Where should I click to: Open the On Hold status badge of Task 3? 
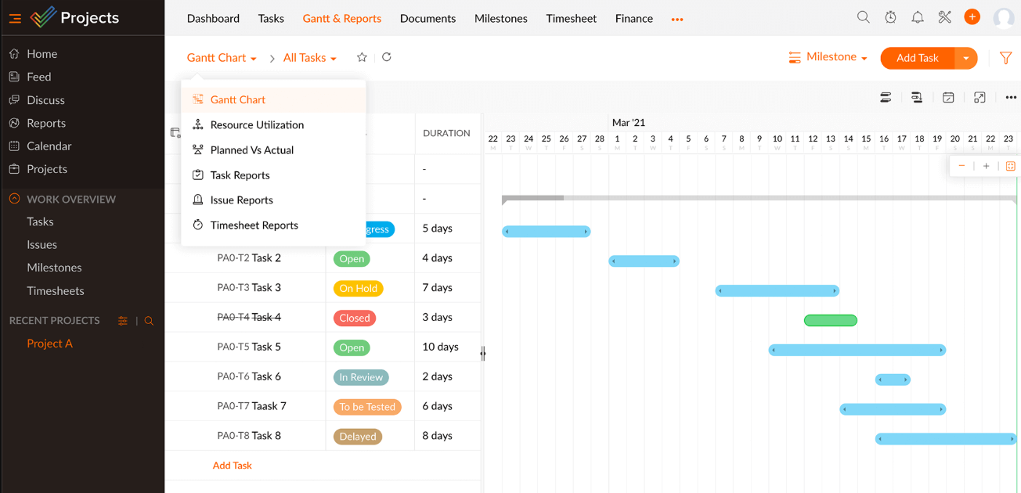(359, 288)
